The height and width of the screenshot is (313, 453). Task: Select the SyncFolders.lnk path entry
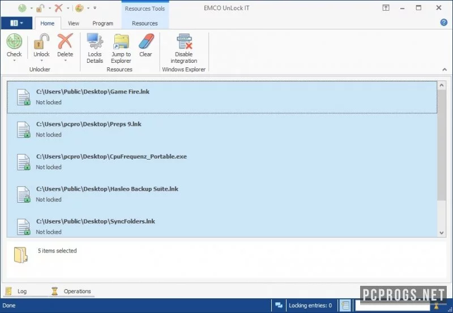[x=96, y=221]
